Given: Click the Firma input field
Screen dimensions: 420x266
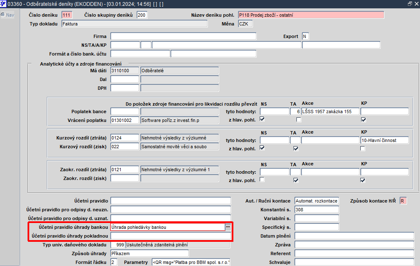Looking at the screenshot, I should (183, 36).
